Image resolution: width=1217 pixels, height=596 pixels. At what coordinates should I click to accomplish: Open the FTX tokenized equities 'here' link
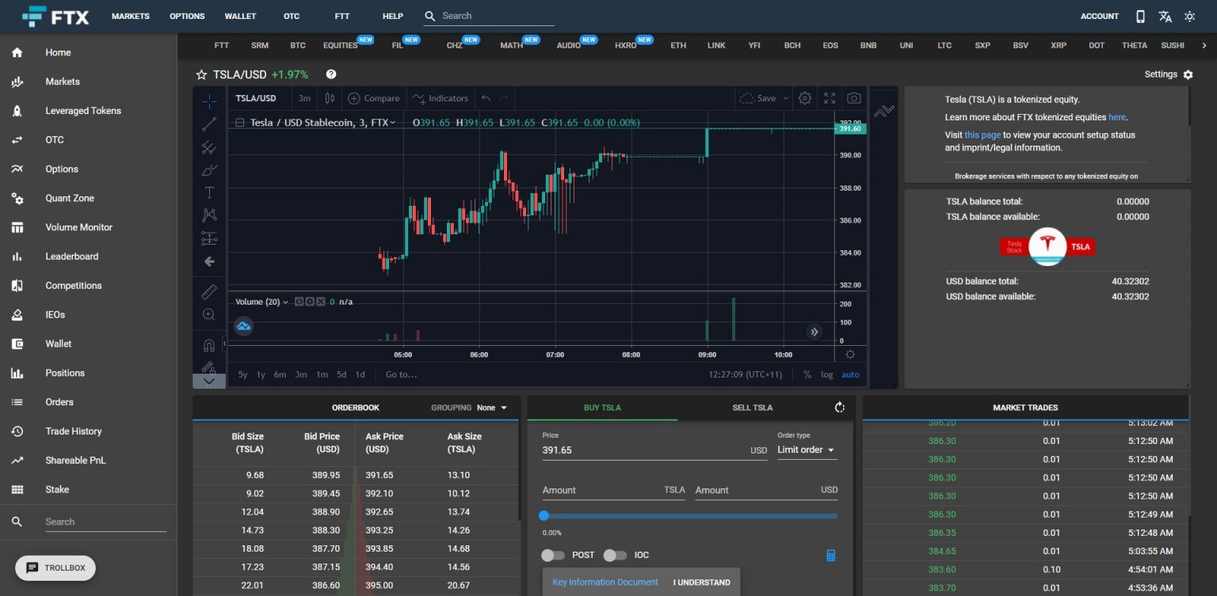pyautogui.click(x=1117, y=116)
